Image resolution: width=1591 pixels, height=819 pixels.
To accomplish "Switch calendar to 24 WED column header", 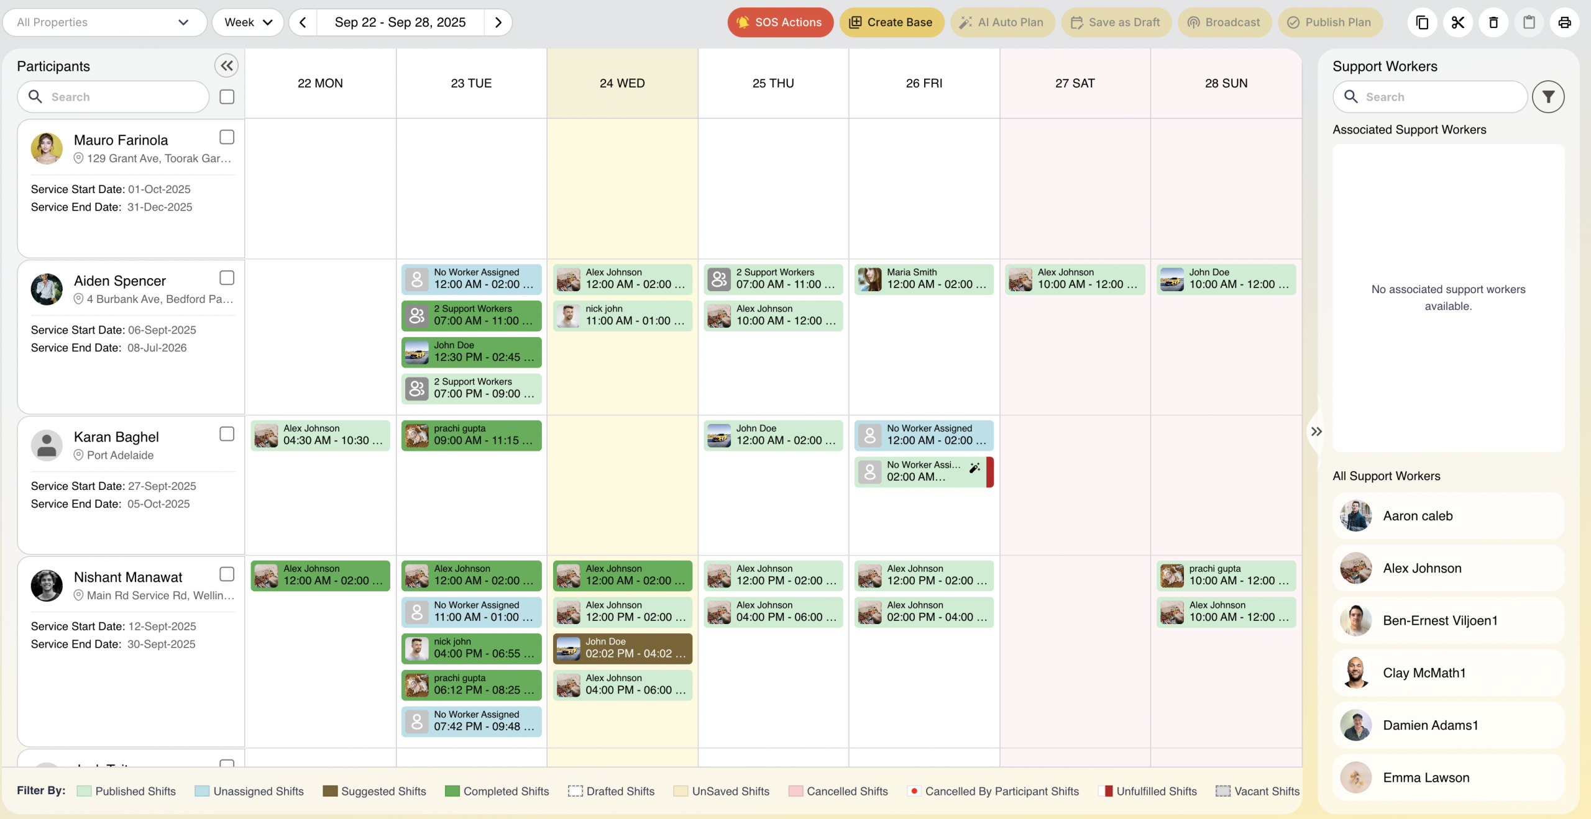I will click(x=622, y=83).
